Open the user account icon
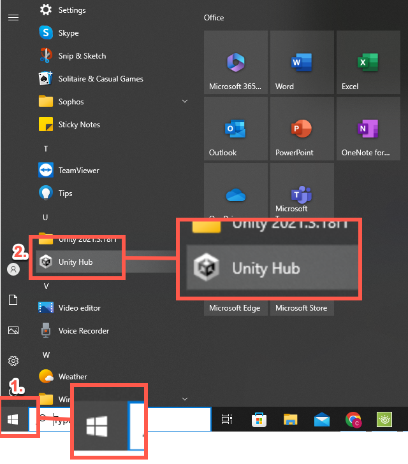The height and width of the screenshot is (464, 408). point(13,269)
